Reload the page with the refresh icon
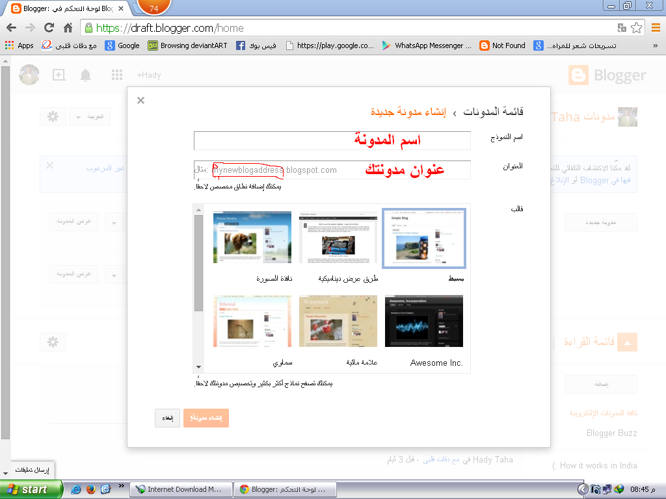Viewport: 666px width, 499px height. click(x=49, y=28)
